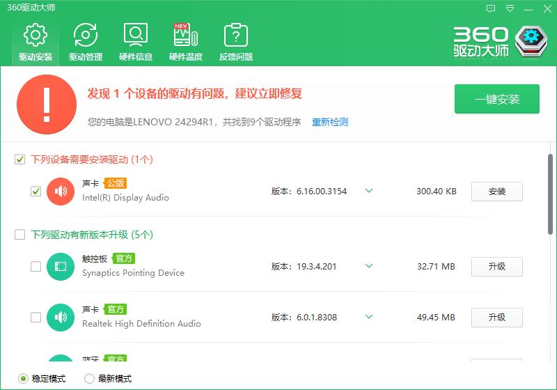Expand version dropdown for Synaptics Pointing Device
Viewport: 557px width, 390px height.
[x=369, y=265]
